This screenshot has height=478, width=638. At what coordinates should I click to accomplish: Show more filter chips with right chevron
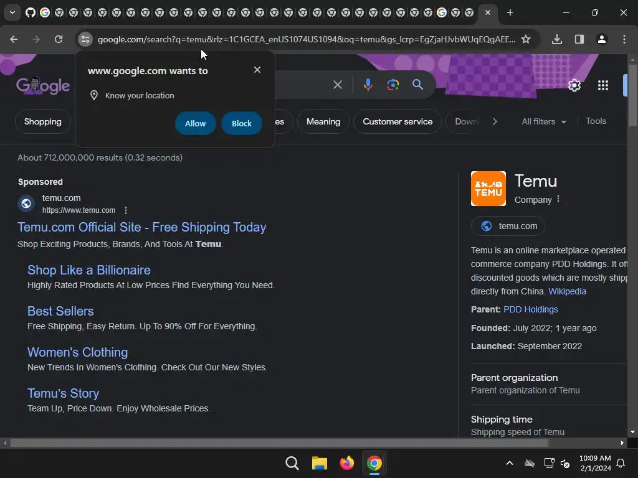(x=495, y=121)
